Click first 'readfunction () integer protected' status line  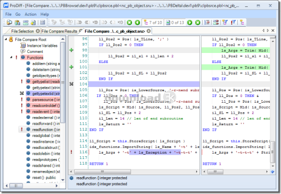[102, 178]
